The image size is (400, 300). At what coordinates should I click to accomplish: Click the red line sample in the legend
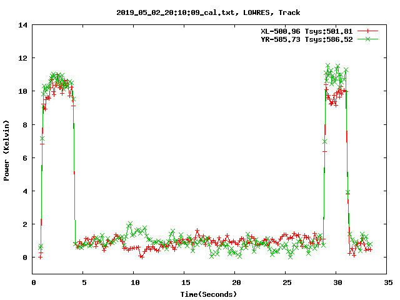click(367, 31)
